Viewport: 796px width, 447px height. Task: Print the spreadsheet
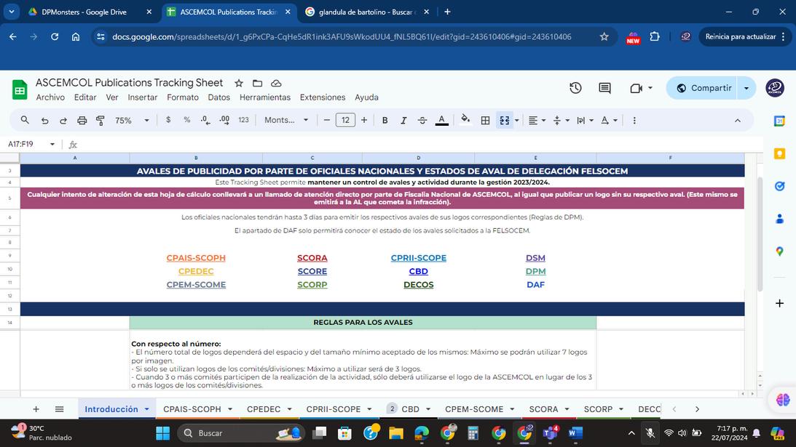[x=82, y=120]
